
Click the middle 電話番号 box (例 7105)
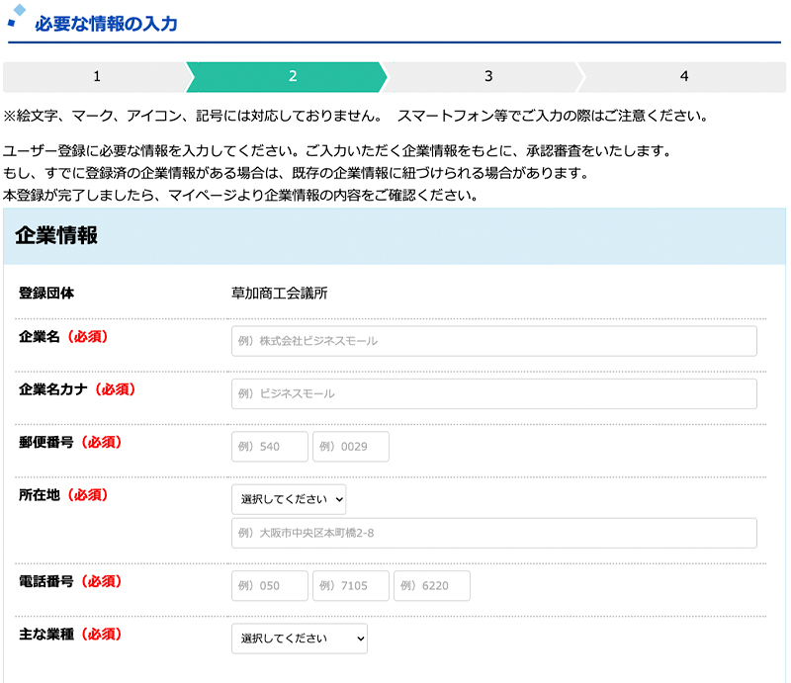point(351,585)
